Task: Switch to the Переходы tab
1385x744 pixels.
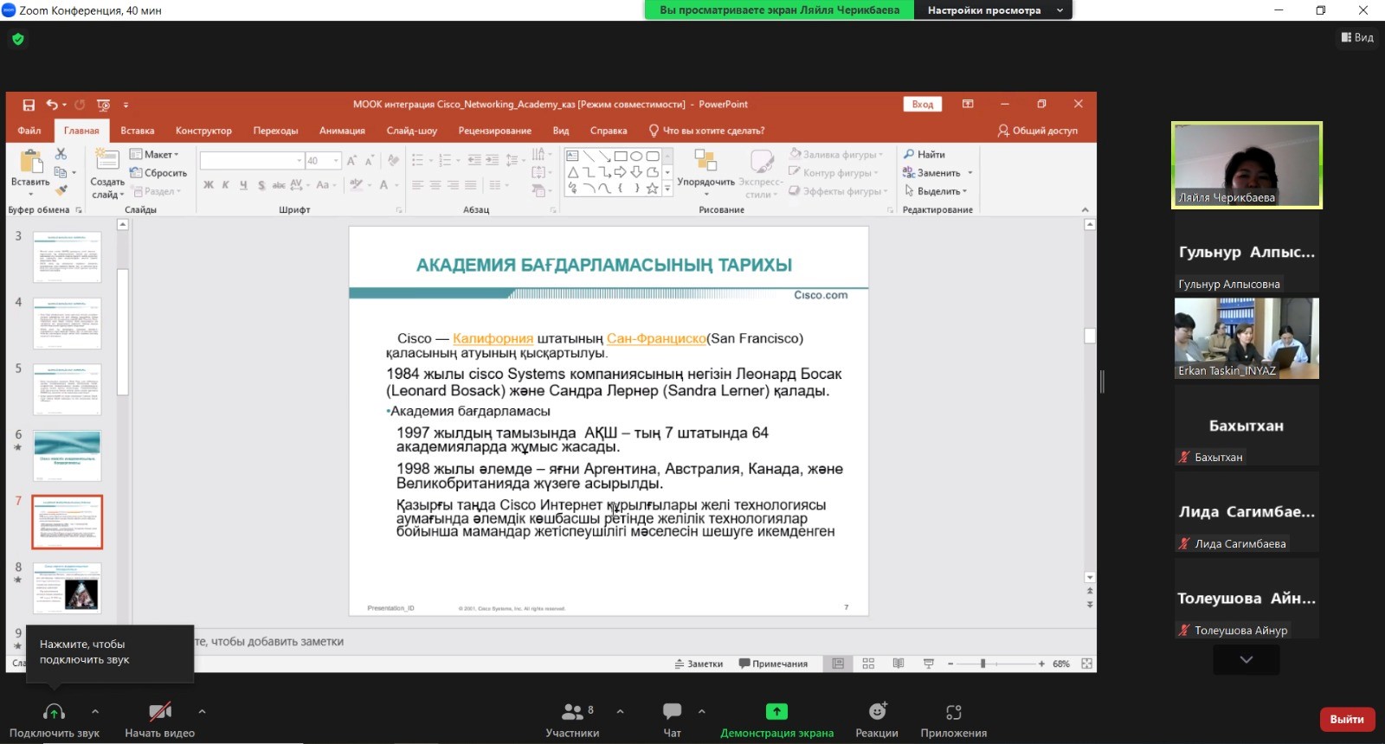Action: pyautogui.click(x=275, y=131)
